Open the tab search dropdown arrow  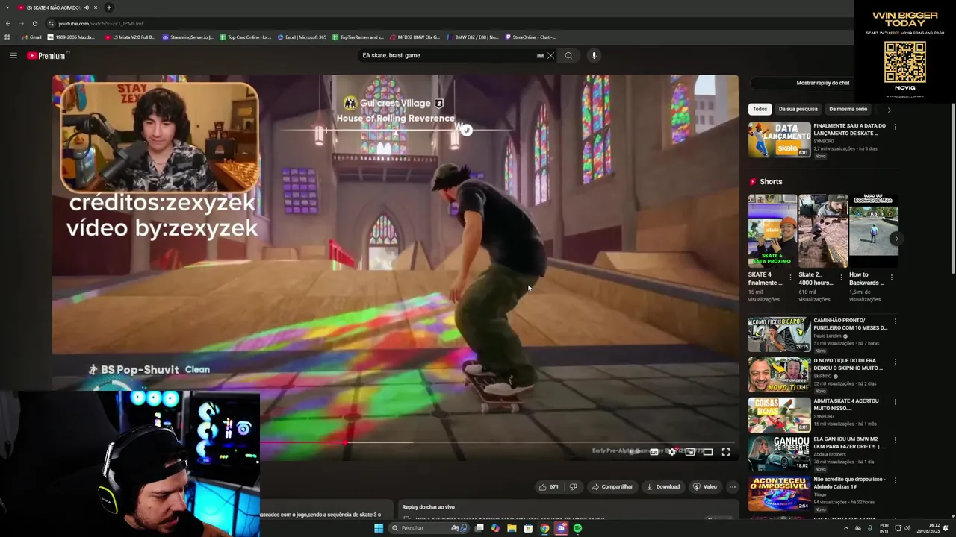[7, 7]
